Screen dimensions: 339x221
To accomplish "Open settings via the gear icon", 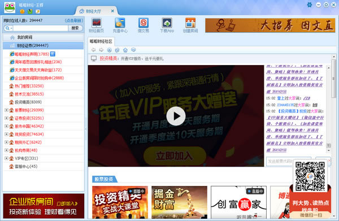I will (x=310, y=5).
